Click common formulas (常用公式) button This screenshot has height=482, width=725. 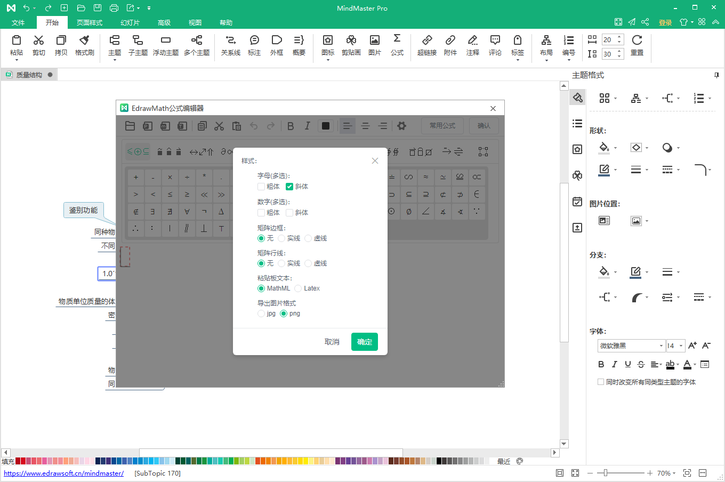[442, 126]
